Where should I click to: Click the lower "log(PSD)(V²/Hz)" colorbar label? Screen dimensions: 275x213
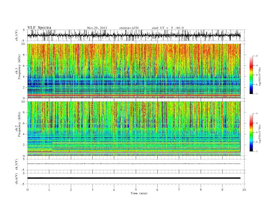pos(259,134)
